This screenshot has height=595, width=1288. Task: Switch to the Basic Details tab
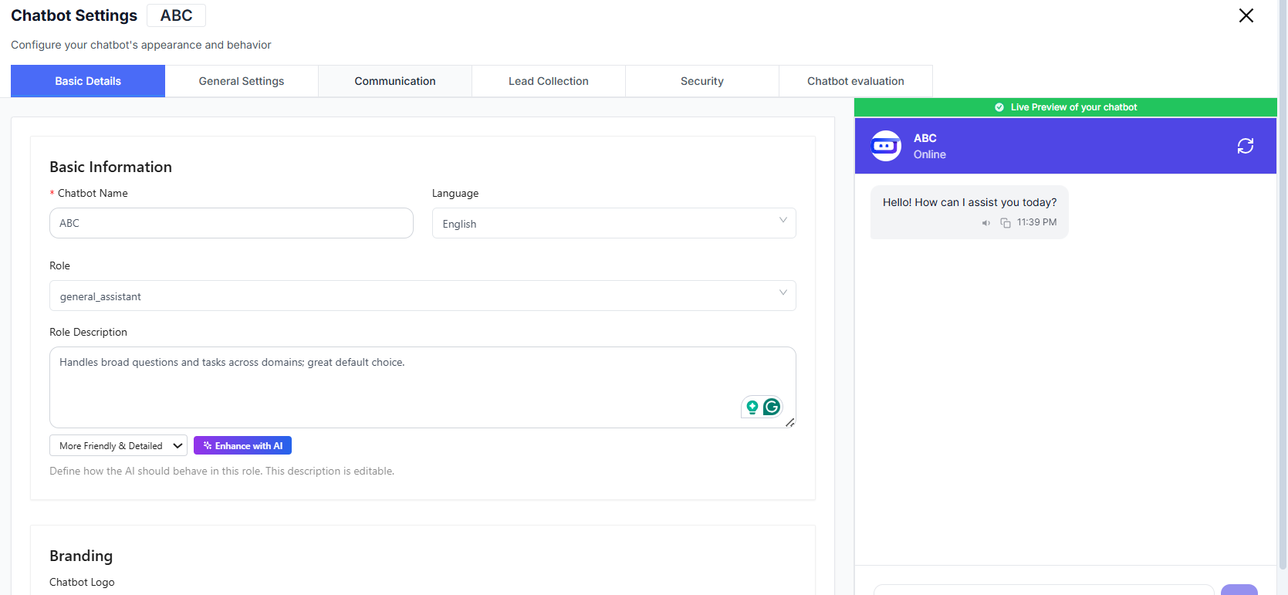tap(88, 81)
